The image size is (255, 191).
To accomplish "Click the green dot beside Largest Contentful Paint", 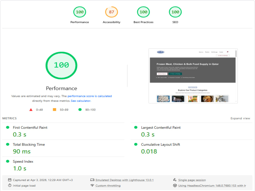I will point(136,127).
